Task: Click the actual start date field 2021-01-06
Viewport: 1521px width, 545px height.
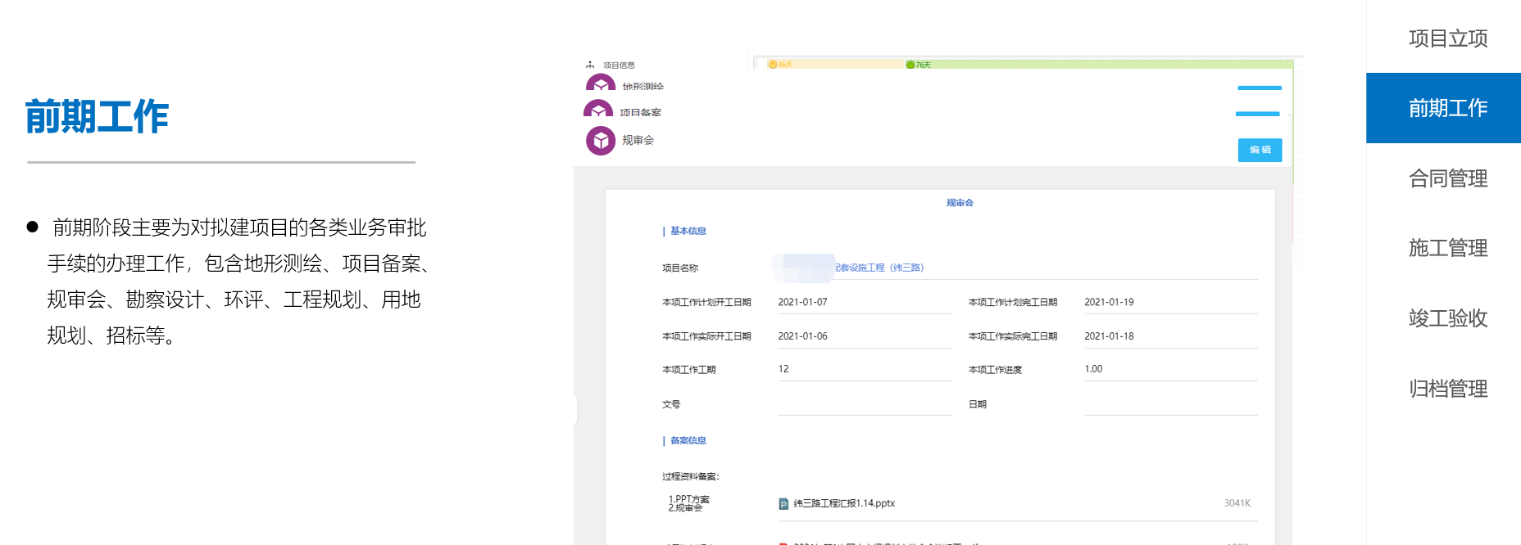Action: coord(865,336)
